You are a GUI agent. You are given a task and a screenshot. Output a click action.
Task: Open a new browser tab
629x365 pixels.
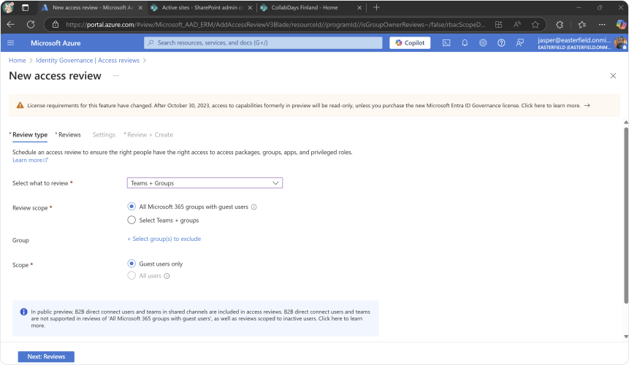pyautogui.click(x=376, y=7)
